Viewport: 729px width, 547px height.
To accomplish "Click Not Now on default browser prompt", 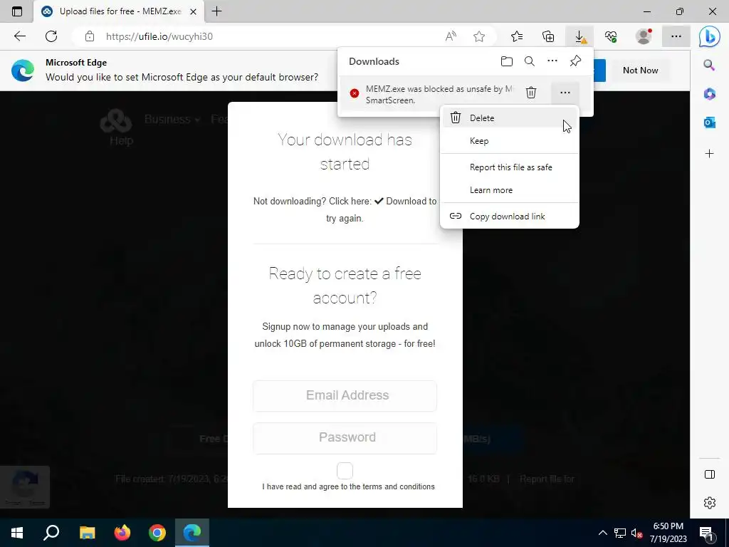I will click(640, 71).
